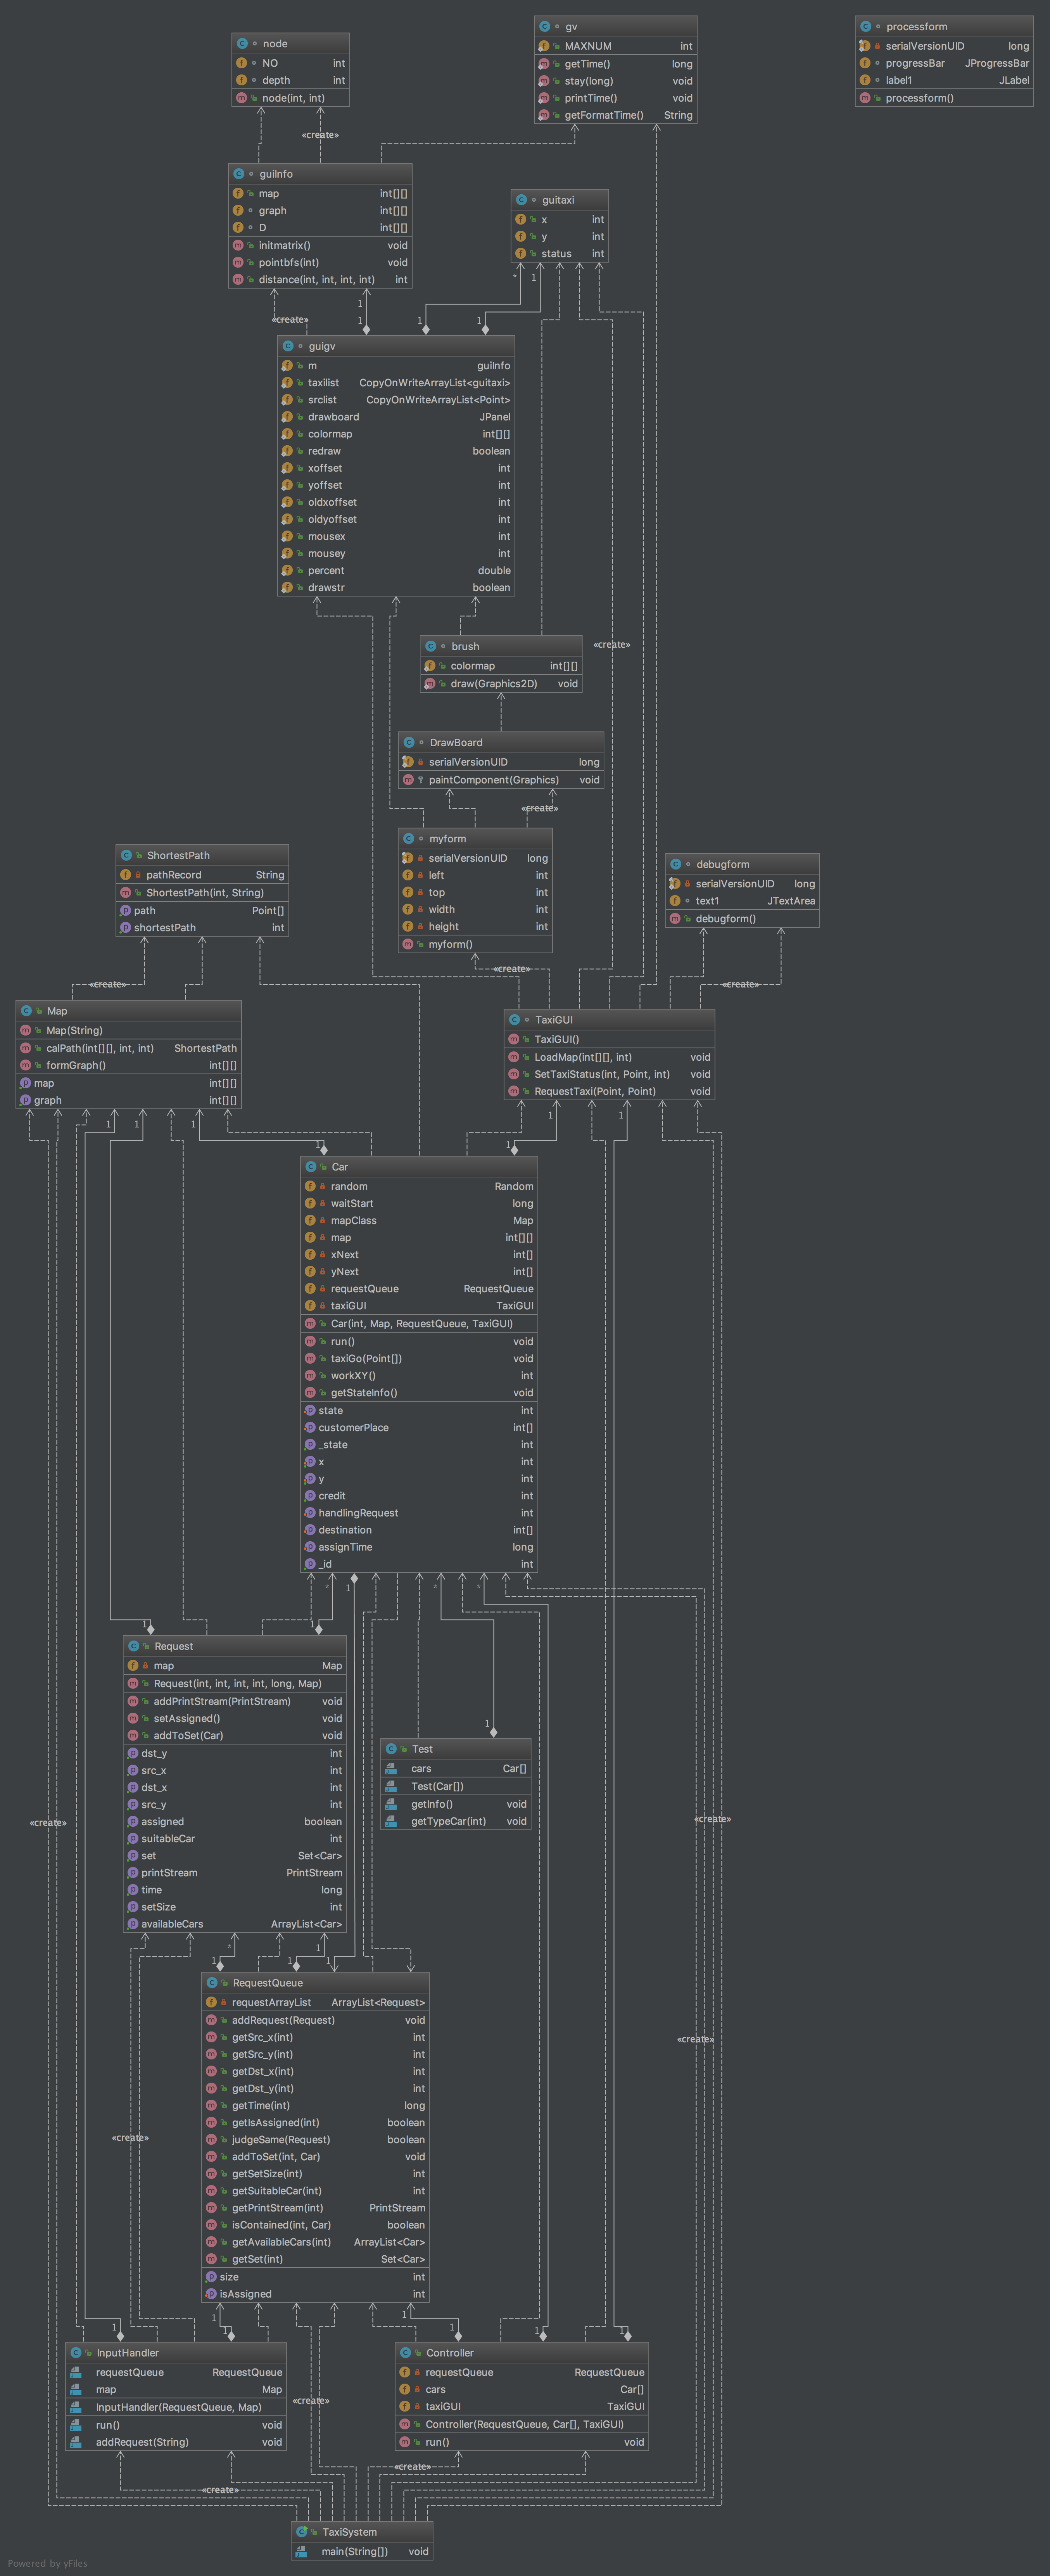Click the class icon of the Test node
The image size is (1050, 2576).
point(391,1749)
